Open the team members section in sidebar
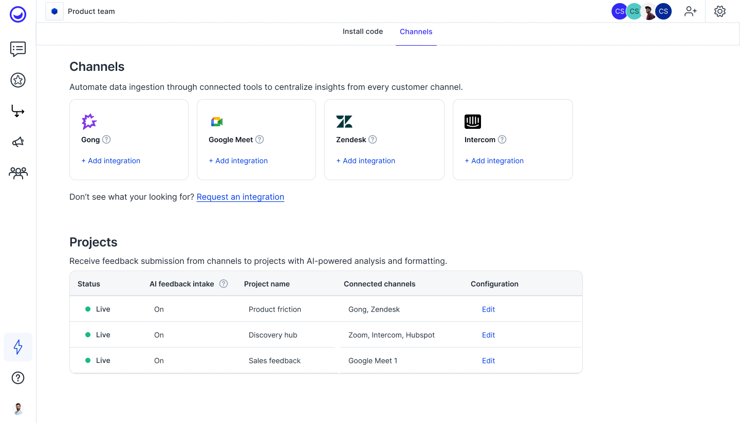 (17, 173)
